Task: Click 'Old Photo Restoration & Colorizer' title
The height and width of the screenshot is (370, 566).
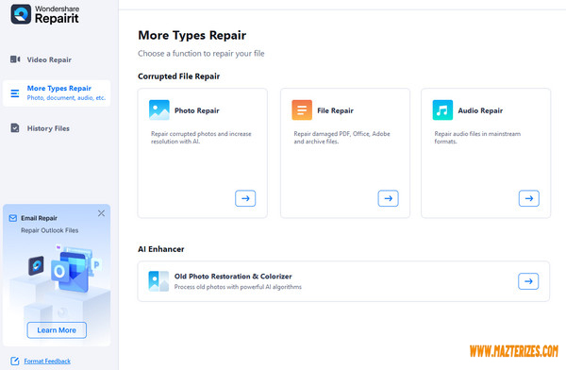Action: 233,277
